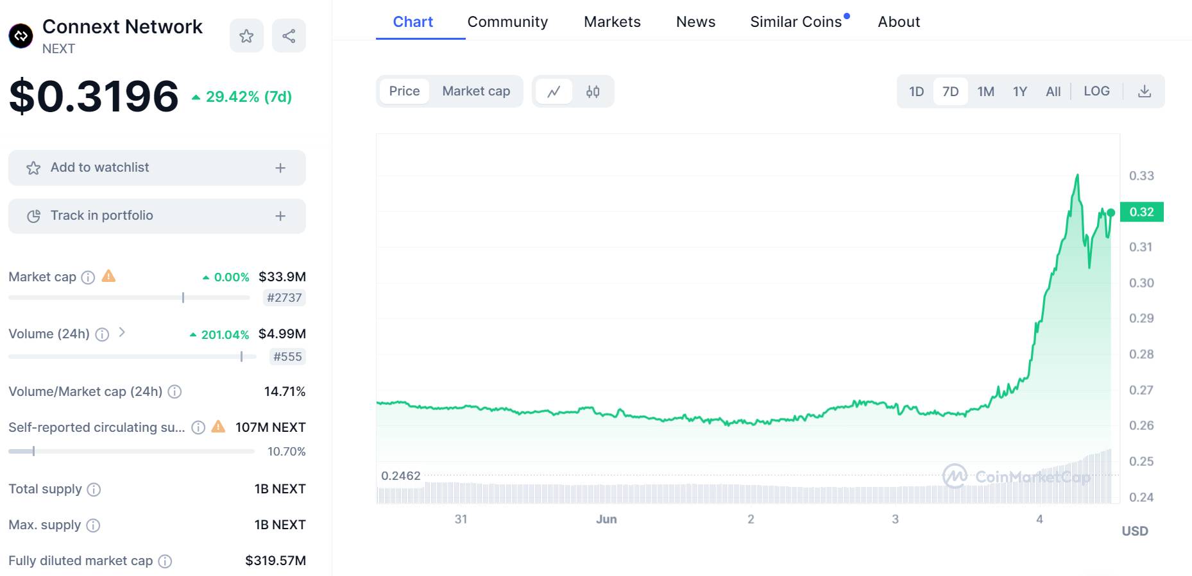Image resolution: width=1192 pixels, height=576 pixels.
Task: Download chart data with the download icon
Action: tap(1145, 91)
